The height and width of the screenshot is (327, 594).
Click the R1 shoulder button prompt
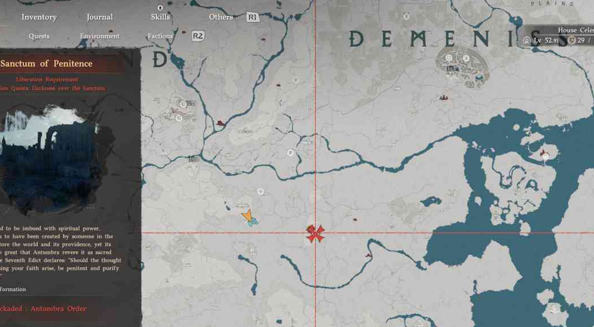253,17
